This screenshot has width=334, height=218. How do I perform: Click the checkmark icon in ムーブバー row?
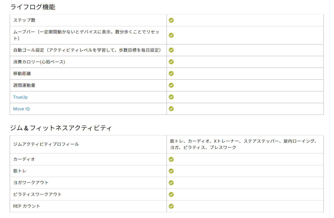pos(171,35)
